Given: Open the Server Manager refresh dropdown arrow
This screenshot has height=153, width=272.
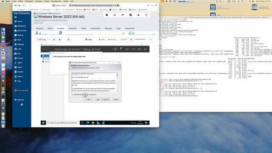Looking at the screenshot, I should coord(113,49).
